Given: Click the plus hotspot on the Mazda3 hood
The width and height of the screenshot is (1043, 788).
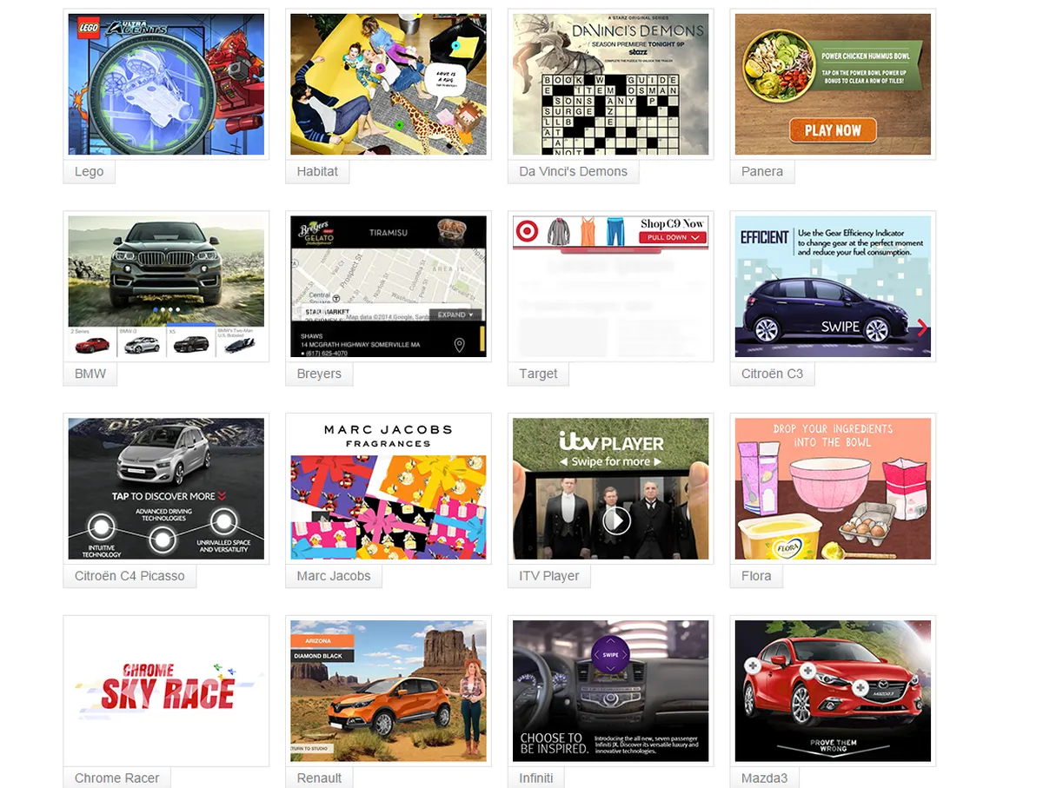Looking at the screenshot, I should tap(807, 672).
